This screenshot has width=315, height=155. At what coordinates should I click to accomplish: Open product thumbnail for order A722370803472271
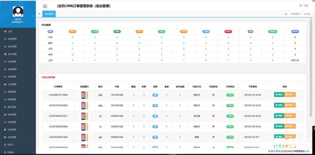tap(85, 116)
